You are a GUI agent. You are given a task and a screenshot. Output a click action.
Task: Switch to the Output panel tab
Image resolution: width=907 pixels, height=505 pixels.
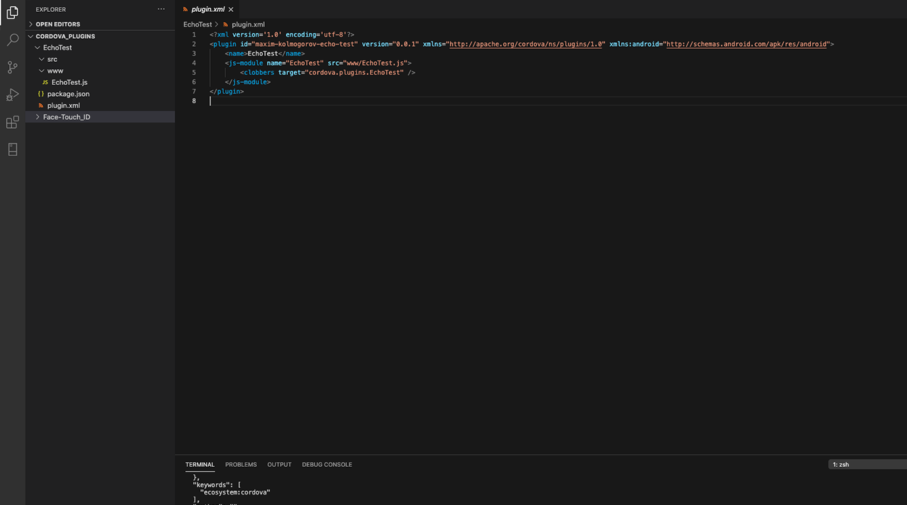(279, 464)
